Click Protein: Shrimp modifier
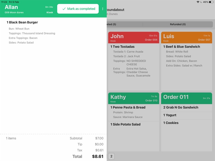This screenshot has width=215, height=161. coord(123,113)
